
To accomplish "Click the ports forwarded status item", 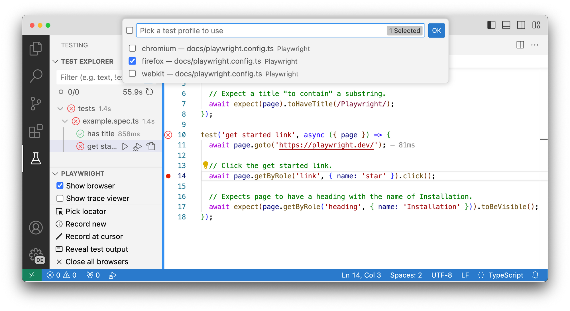I will pyautogui.click(x=93, y=275).
